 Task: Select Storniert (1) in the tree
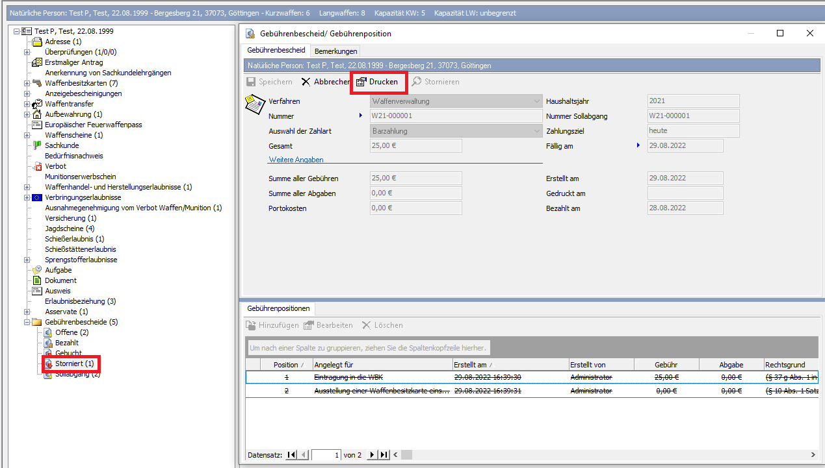pyautogui.click(x=74, y=363)
